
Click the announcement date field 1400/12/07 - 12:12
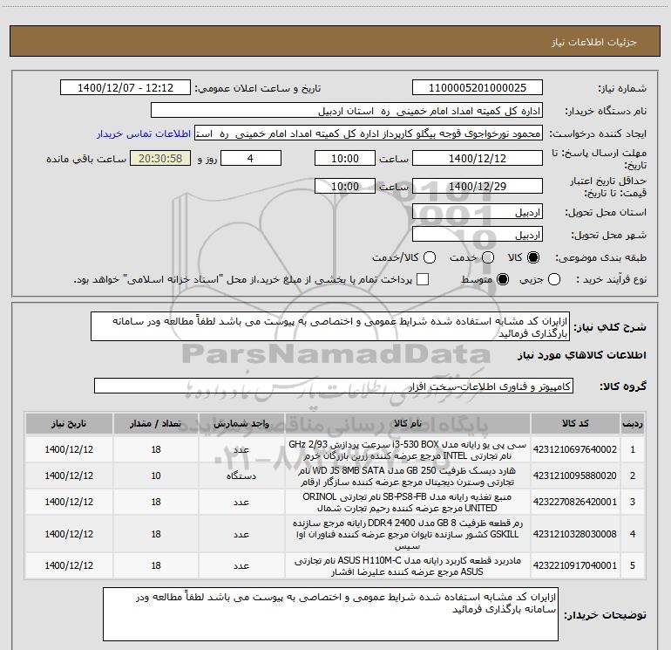click(125, 88)
